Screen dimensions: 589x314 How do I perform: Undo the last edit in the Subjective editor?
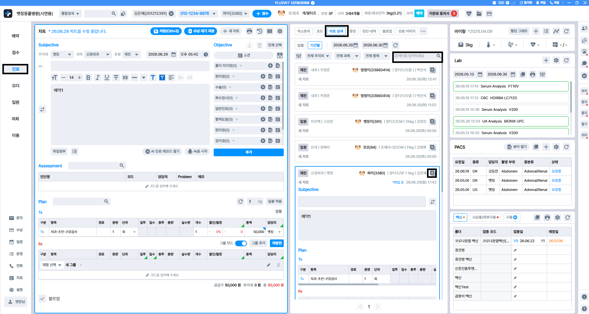point(180,77)
